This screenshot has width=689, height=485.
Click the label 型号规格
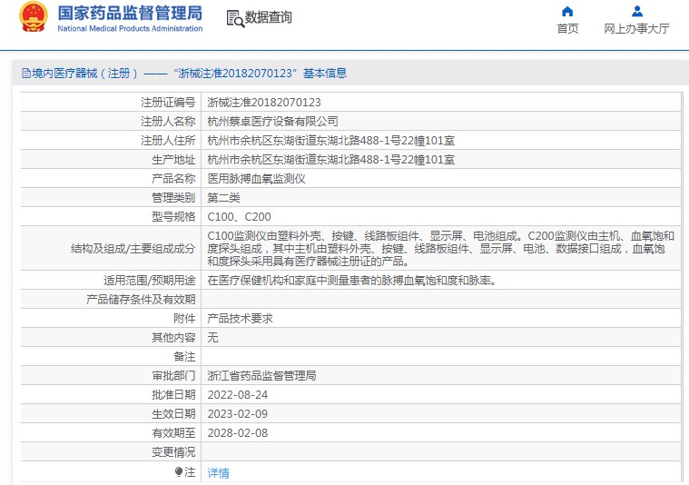pyautogui.click(x=173, y=217)
